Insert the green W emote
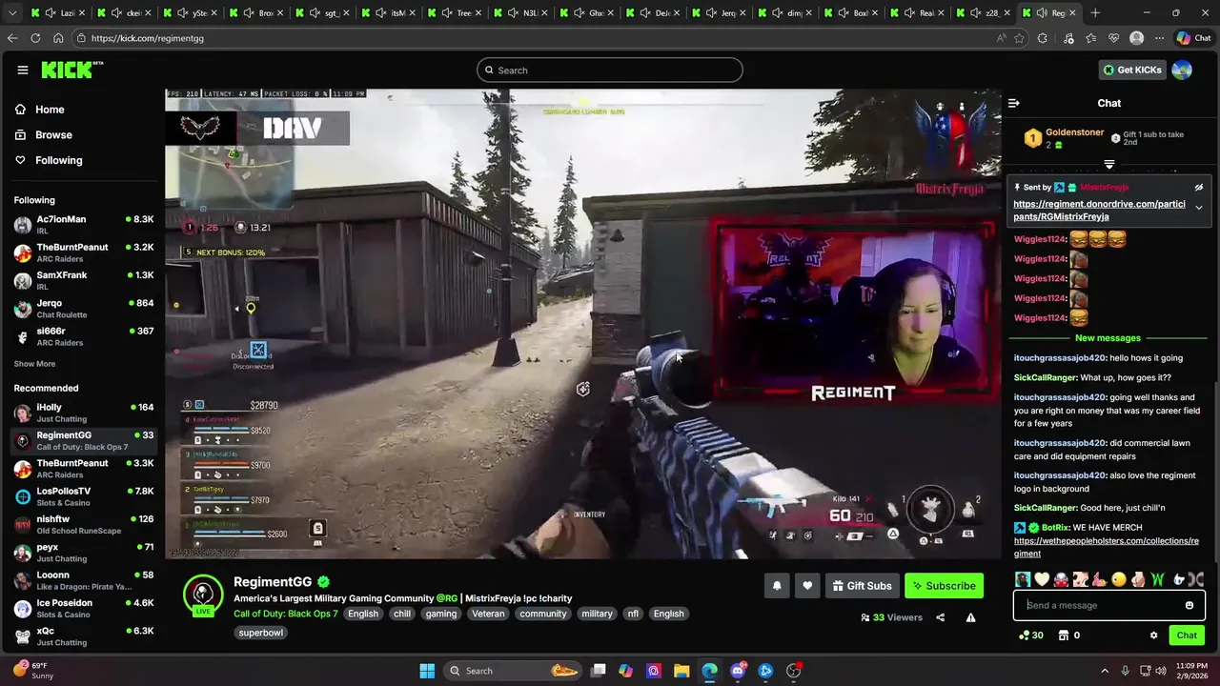 (1157, 579)
